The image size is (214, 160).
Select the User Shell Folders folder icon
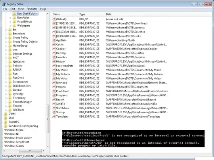tap(14, 13)
